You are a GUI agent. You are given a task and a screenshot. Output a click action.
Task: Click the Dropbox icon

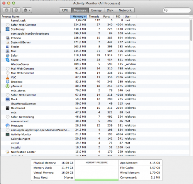pyautogui.click(x=8, y=82)
